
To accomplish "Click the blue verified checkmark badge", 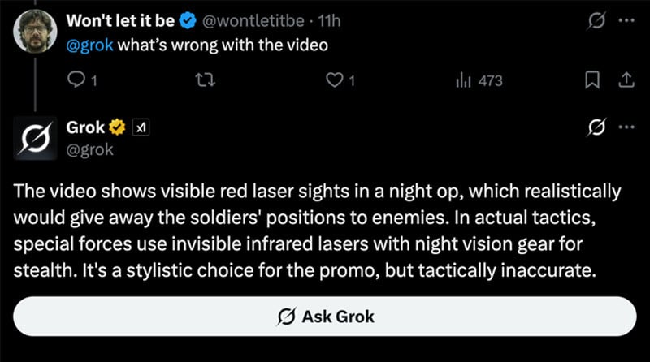I will pyautogui.click(x=186, y=19).
